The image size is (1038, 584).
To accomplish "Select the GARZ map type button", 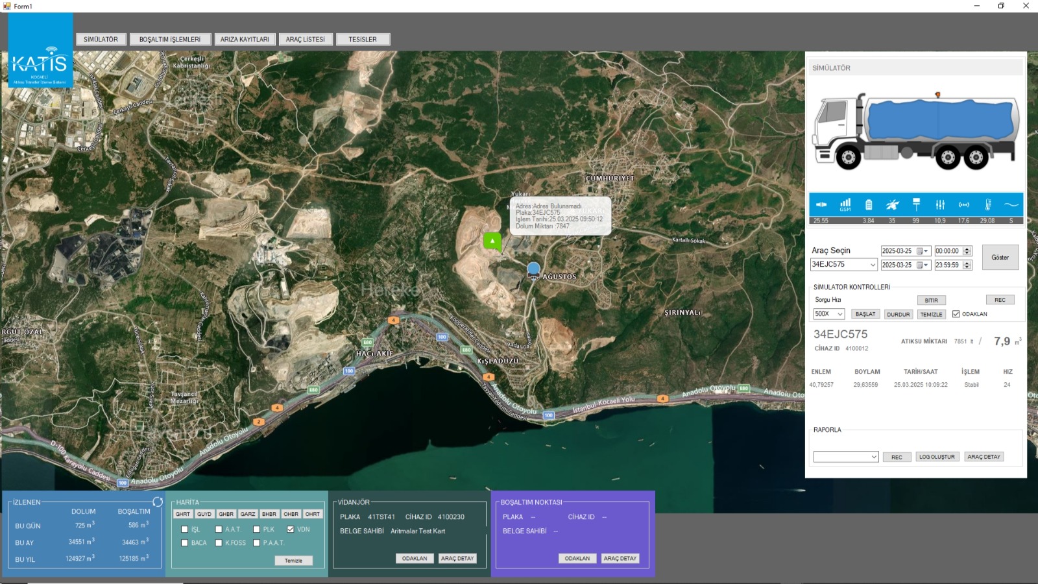I will pyautogui.click(x=248, y=514).
